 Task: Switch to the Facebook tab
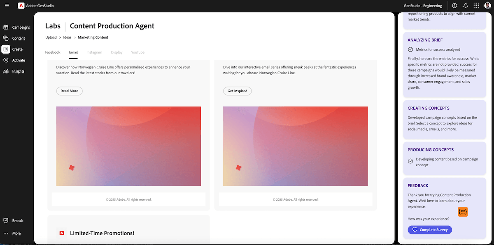point(53,53)
